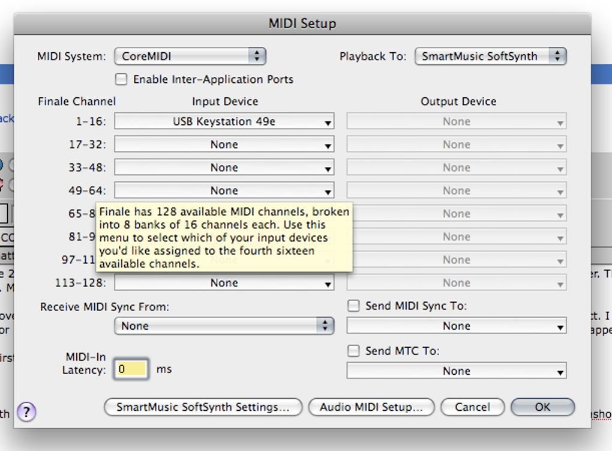Open the Playback To SmartMusic SoftSynth dropdown
Image resolution: width=612 pixels, height=451 pixels.
point(490,56)
